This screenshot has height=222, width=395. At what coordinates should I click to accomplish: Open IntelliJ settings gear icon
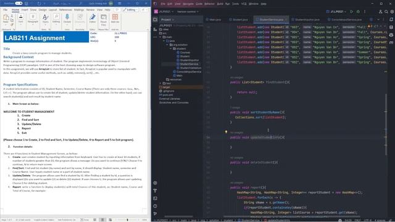click(x=392, y=12)
